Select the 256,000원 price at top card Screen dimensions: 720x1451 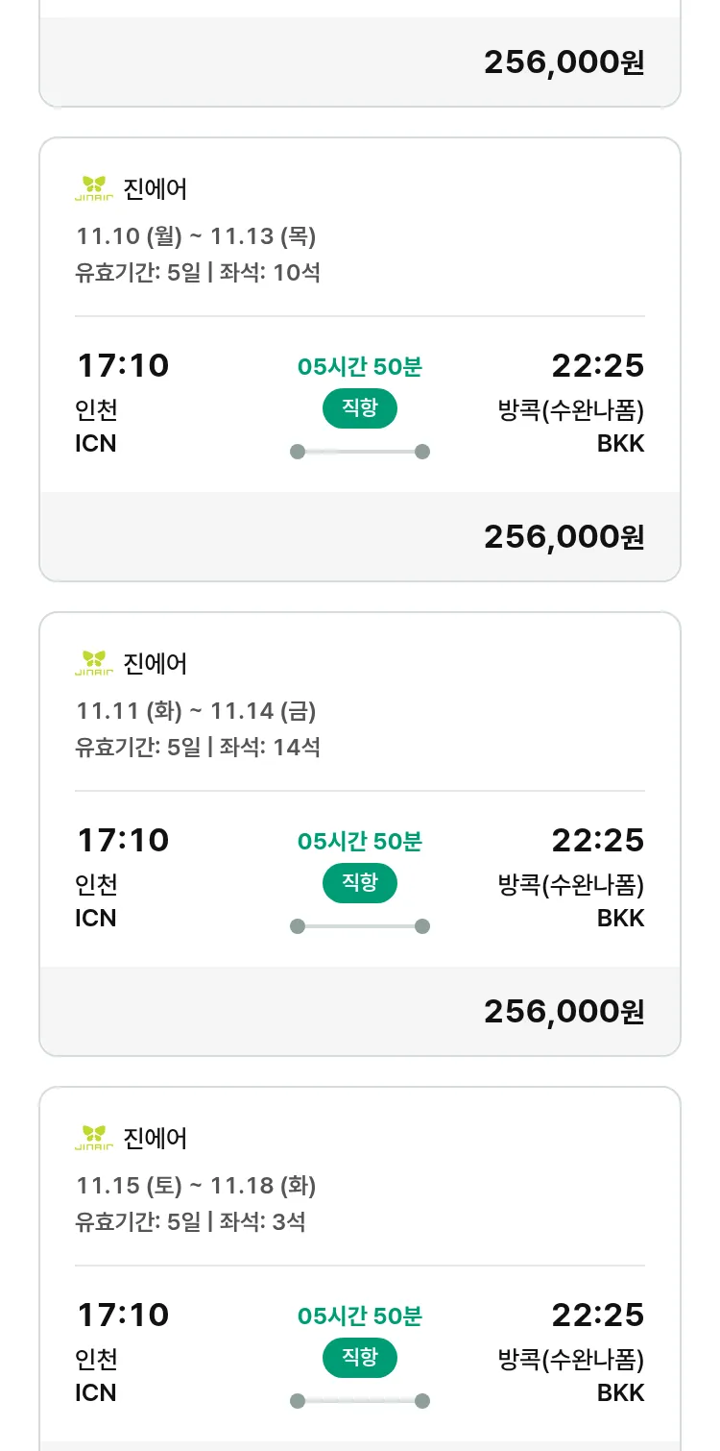click(x=564, y=62)
